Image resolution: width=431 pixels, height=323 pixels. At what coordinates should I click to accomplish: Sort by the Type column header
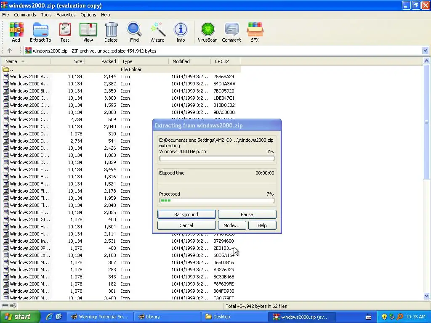(x=144, y=61)
